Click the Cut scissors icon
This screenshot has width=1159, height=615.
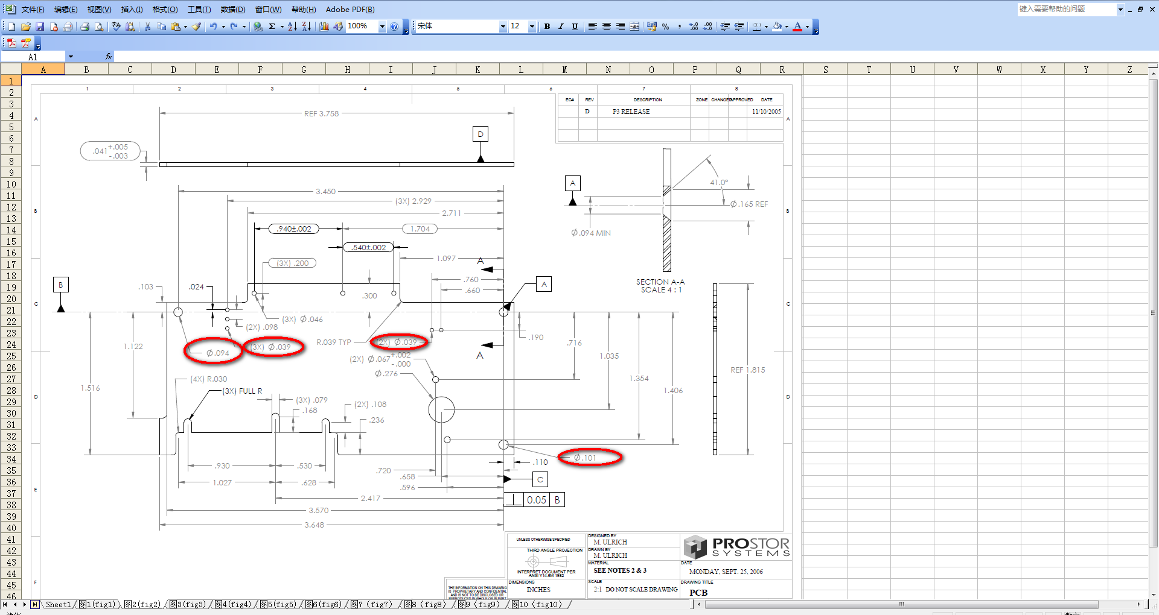[x=147, y=27]
